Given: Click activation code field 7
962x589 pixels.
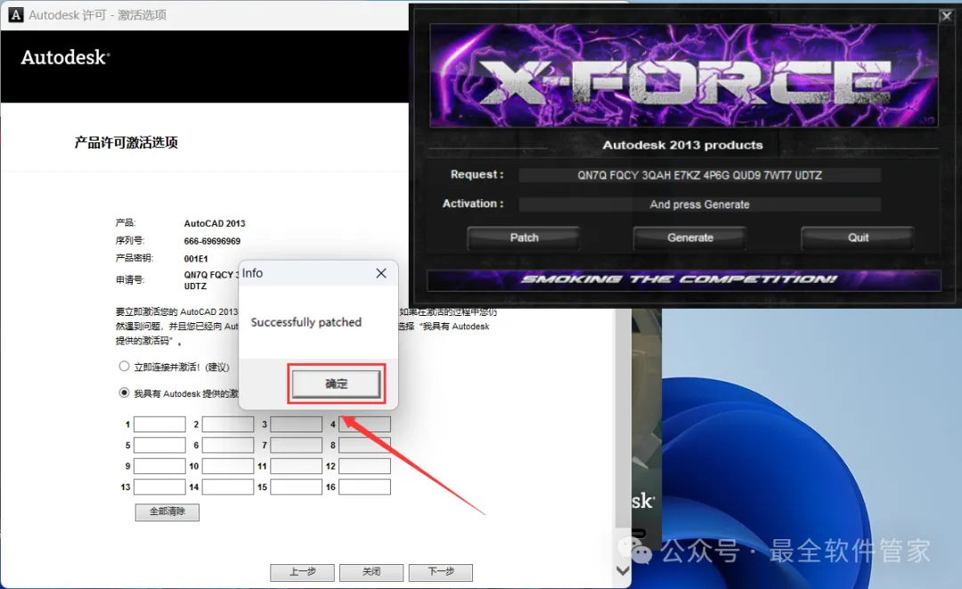Looking at the screenshot, I should pos(297,445).
